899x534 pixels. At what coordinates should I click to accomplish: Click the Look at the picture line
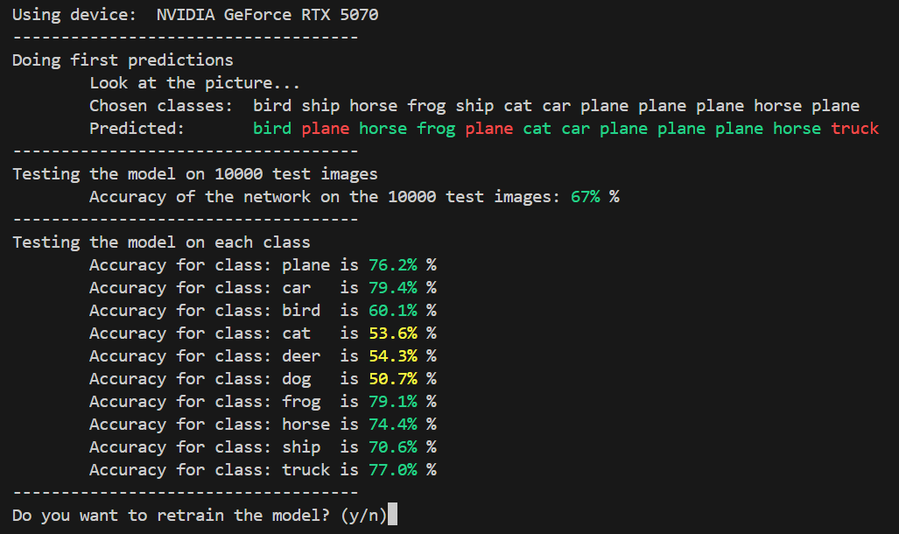click(194, 83)
